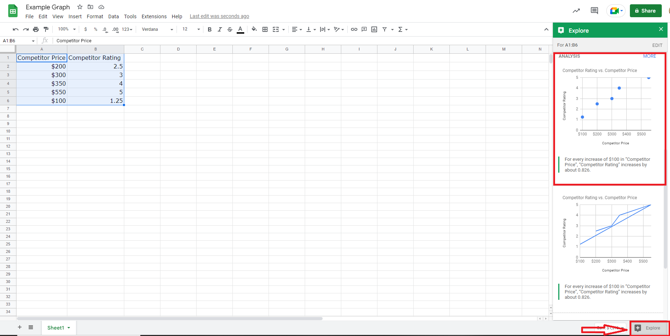Viewport: 670px width, 336px height.
Task: Insert a chart from the toolbar
Action: click(x=374, y=29)
